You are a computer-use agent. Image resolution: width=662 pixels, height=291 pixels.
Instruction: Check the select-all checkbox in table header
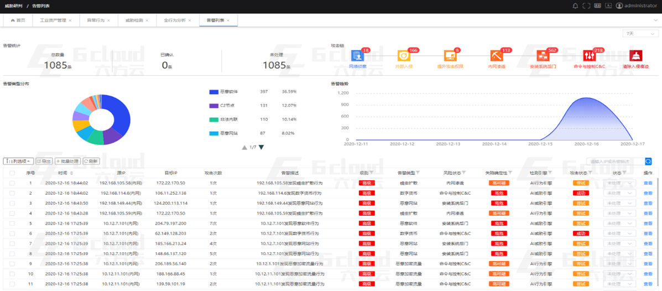tap(12, 173)
